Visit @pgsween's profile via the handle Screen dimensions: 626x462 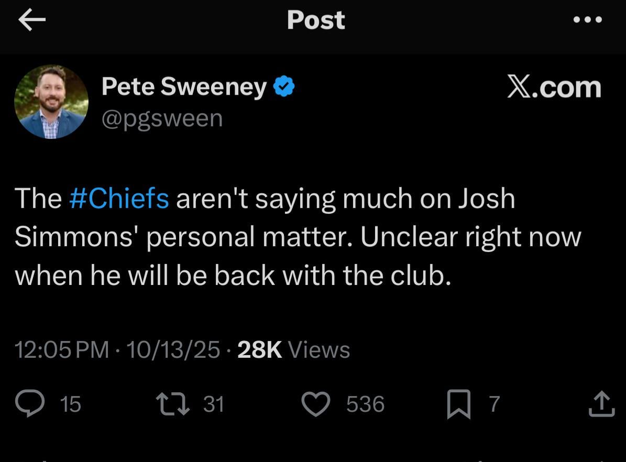pyautogui.click(x=162, y=118)
